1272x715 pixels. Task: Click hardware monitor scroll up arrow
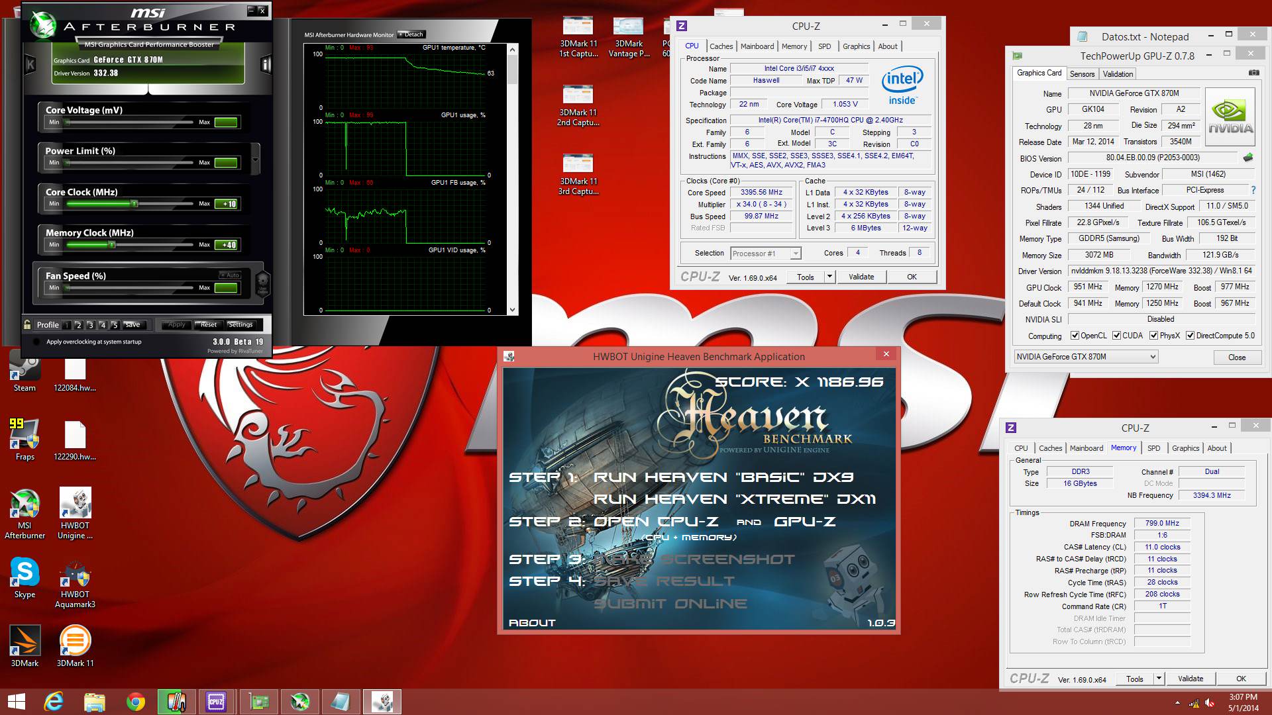click(512, 49)
